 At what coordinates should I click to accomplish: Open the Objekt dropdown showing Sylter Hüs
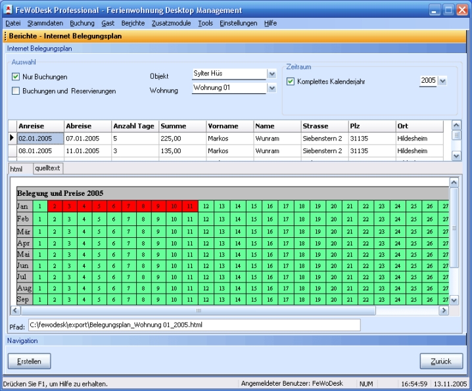(x=271, y=74)
